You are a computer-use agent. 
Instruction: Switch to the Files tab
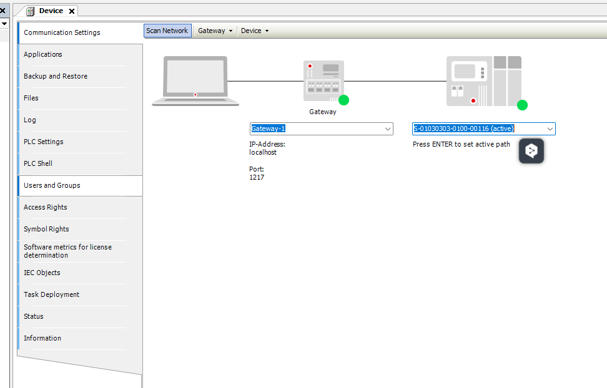click(81, 99)
